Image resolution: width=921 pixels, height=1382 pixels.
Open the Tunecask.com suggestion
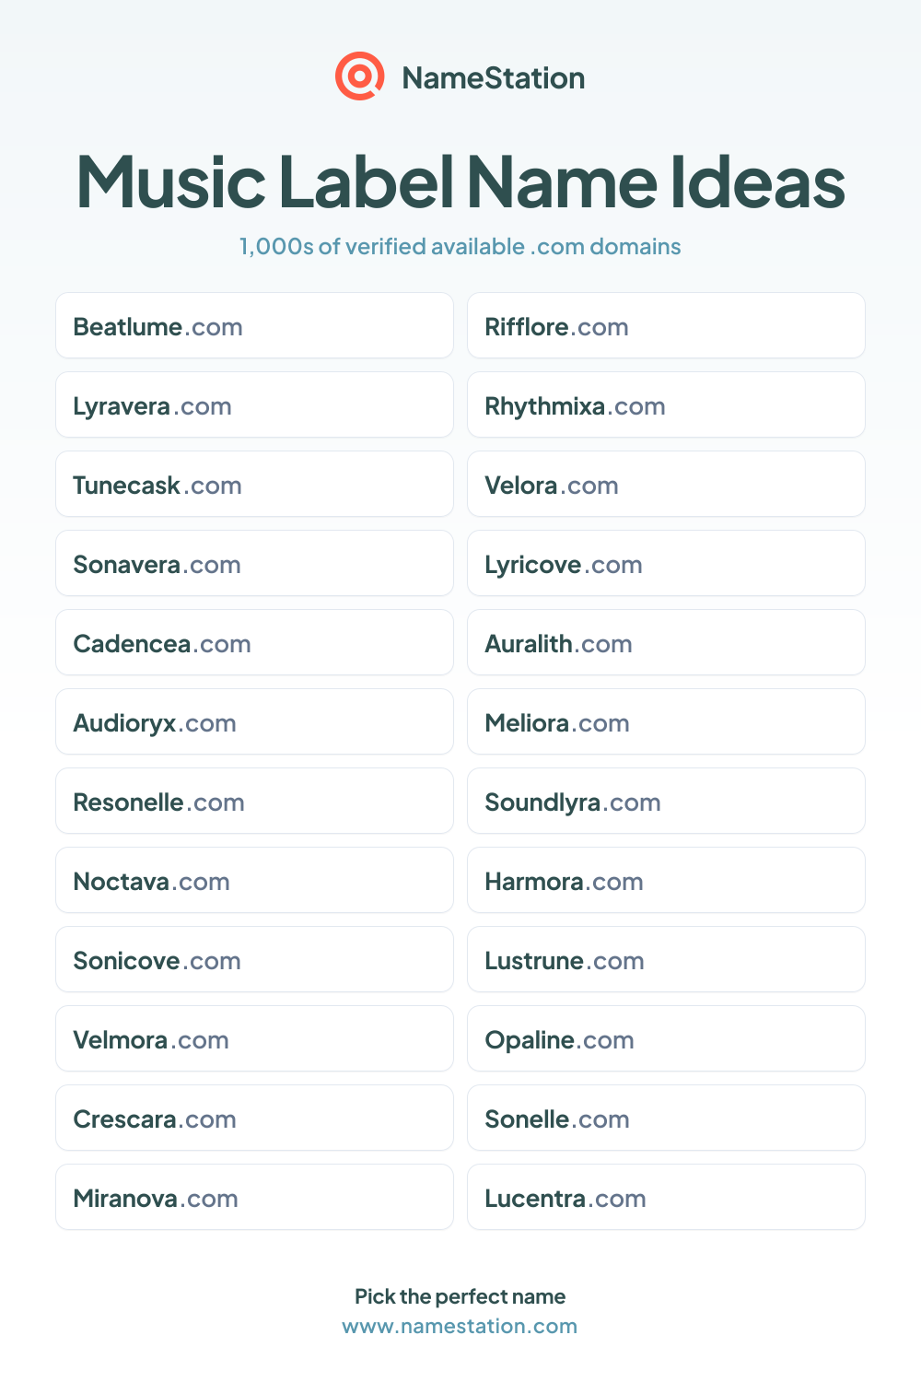click(254, 484)
